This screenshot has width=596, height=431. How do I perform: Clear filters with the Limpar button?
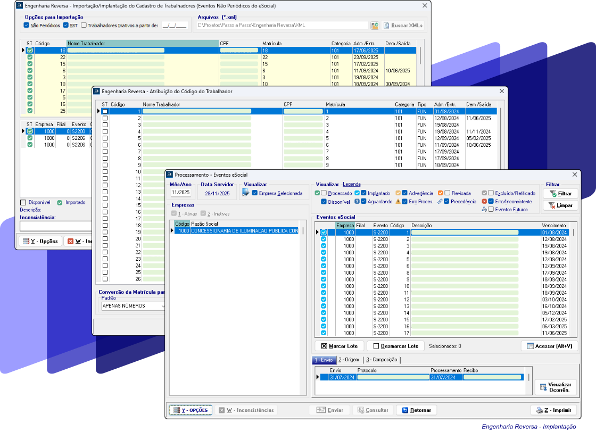point(560,205)
